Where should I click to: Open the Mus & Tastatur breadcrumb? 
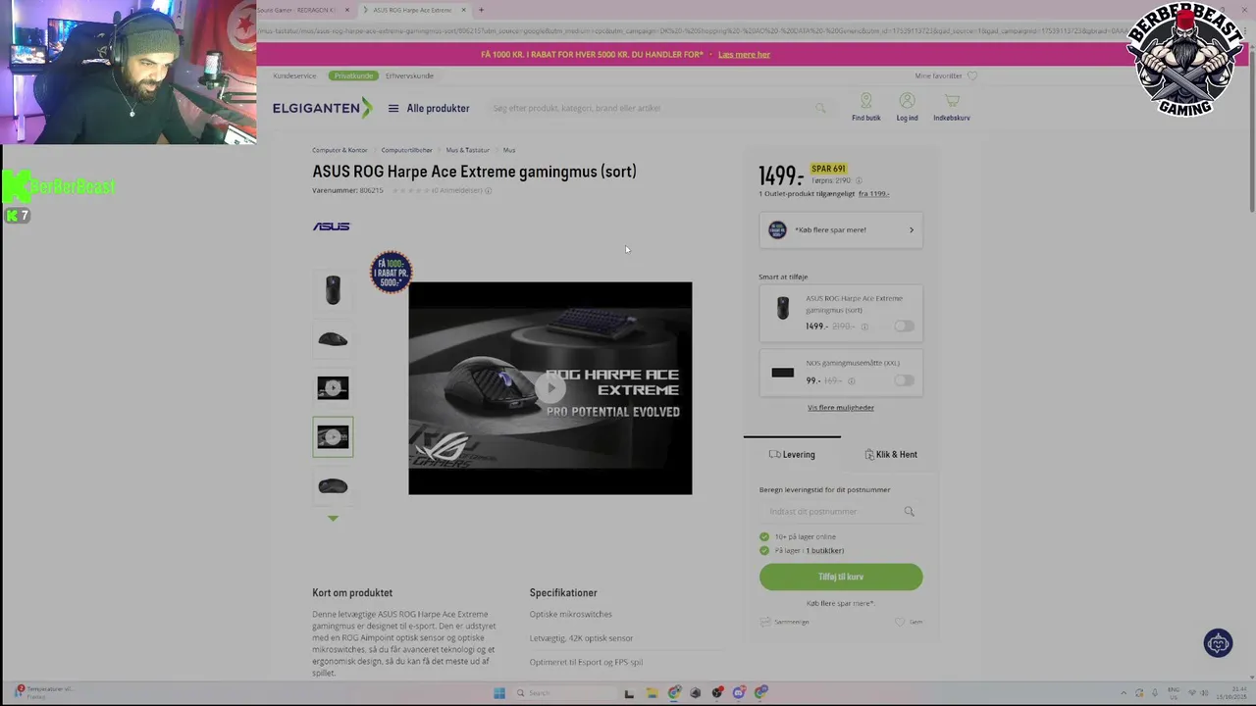[467, 150]
